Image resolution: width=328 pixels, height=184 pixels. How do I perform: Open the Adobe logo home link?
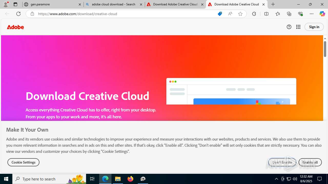coord(15,27)
